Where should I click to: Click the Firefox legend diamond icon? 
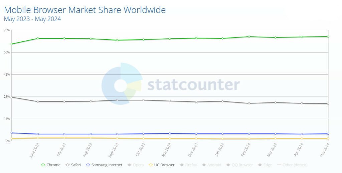click(x=181, y=165)
